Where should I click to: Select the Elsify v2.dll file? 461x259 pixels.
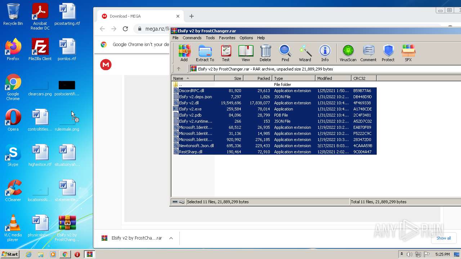click(274, 103)
